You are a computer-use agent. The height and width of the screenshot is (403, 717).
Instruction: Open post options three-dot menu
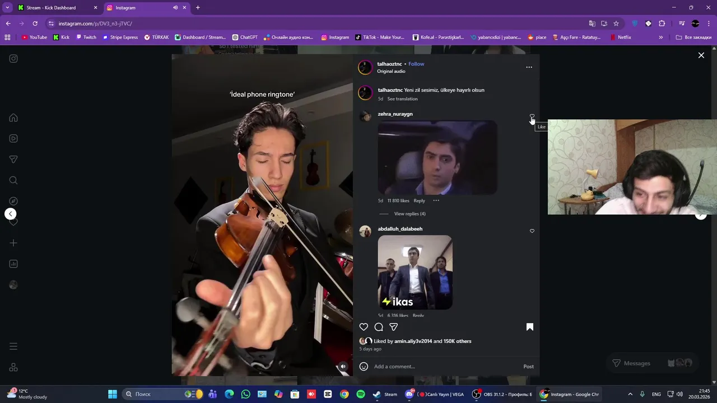pyautogui.click(x=529, y=67)
